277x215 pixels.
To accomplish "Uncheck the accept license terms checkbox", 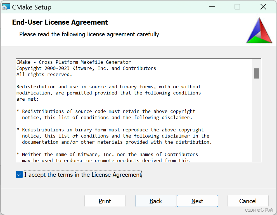I will pos(19,174).
